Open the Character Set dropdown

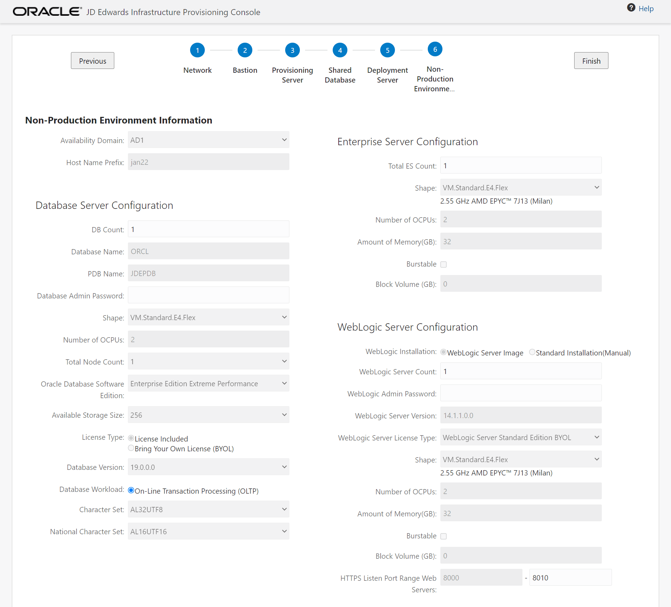(208, 509)
